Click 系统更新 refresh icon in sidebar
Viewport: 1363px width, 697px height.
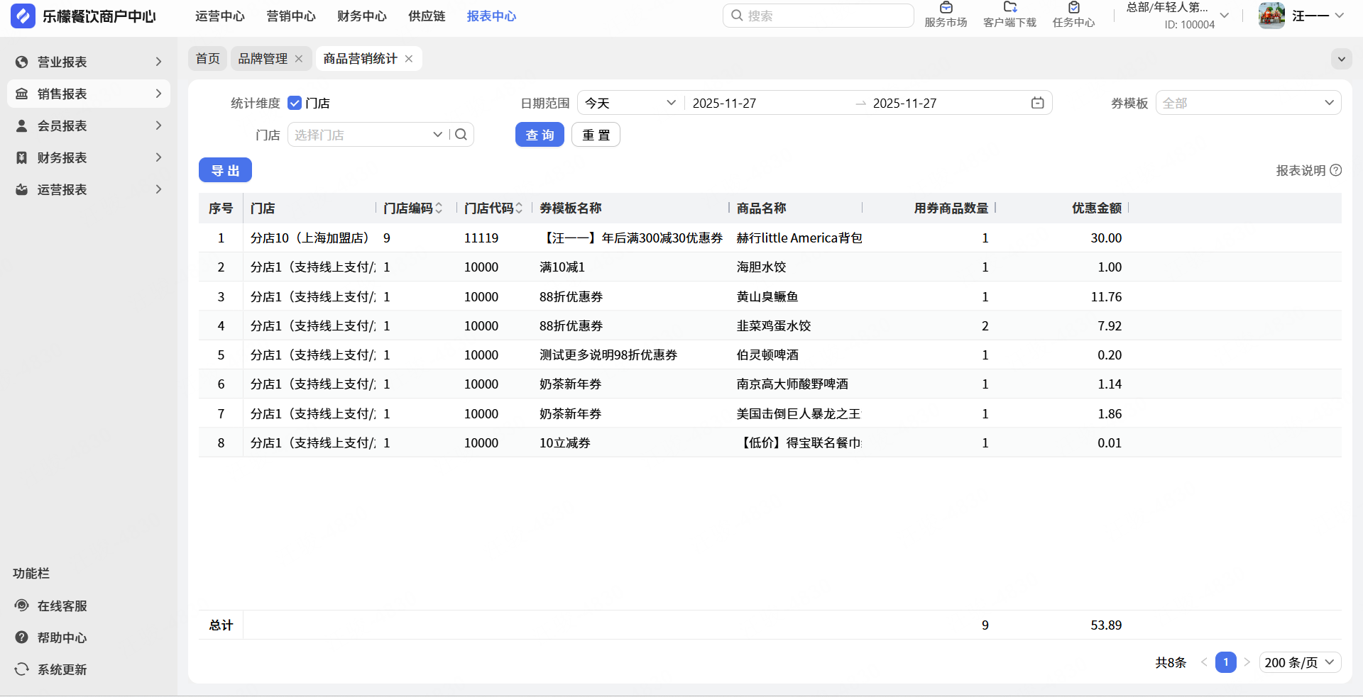22,669
